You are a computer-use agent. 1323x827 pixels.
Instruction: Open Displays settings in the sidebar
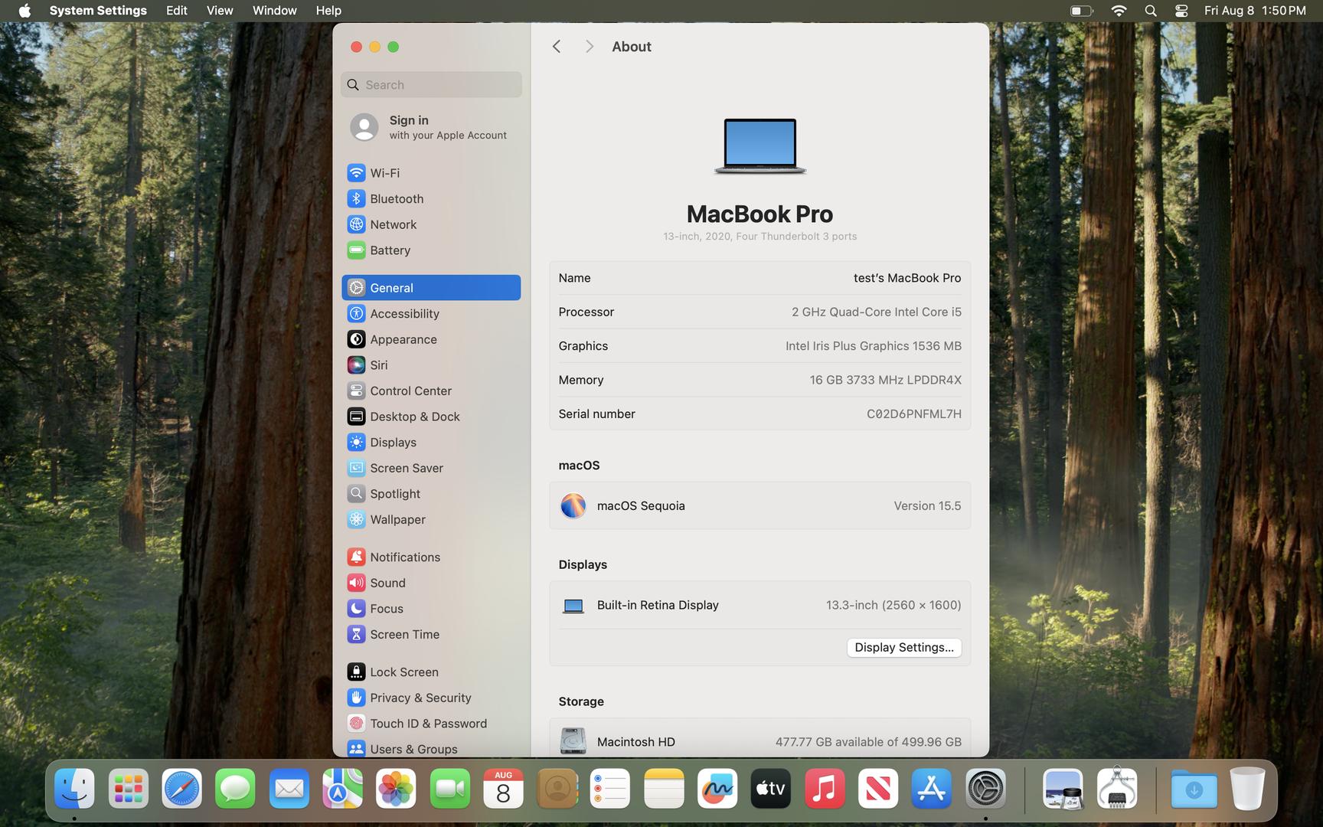pos(431,443)
